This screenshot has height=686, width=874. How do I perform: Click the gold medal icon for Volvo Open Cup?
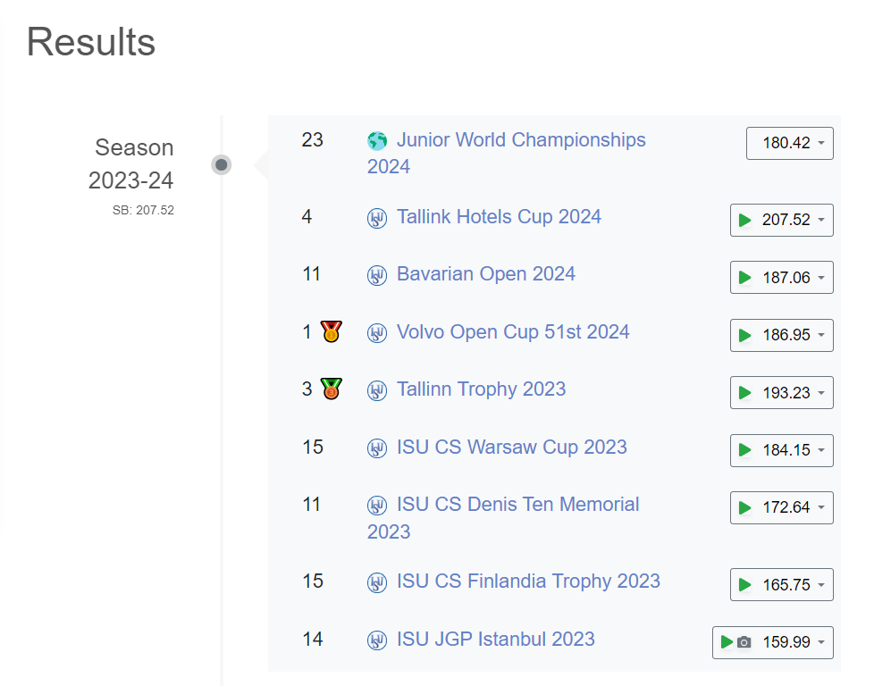pos(331,331)
